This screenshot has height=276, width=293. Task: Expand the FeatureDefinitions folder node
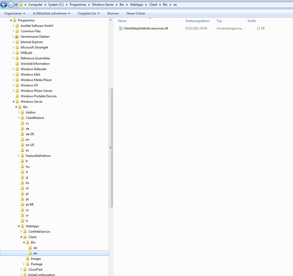click(x=19, y=156)
